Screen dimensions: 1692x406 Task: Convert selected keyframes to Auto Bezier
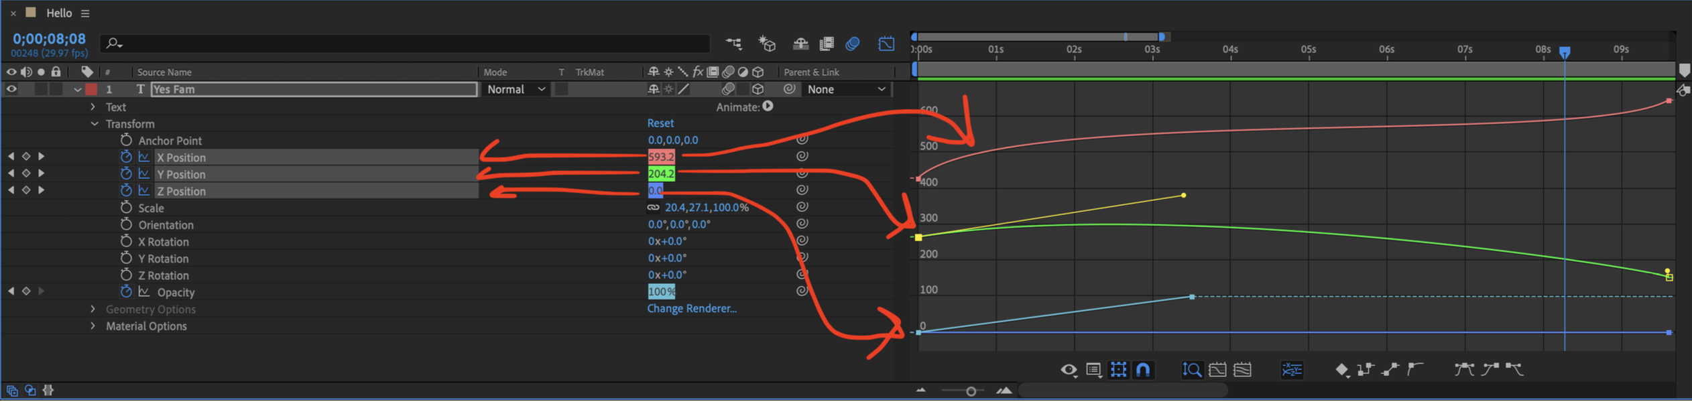(x=1415, y=370)
